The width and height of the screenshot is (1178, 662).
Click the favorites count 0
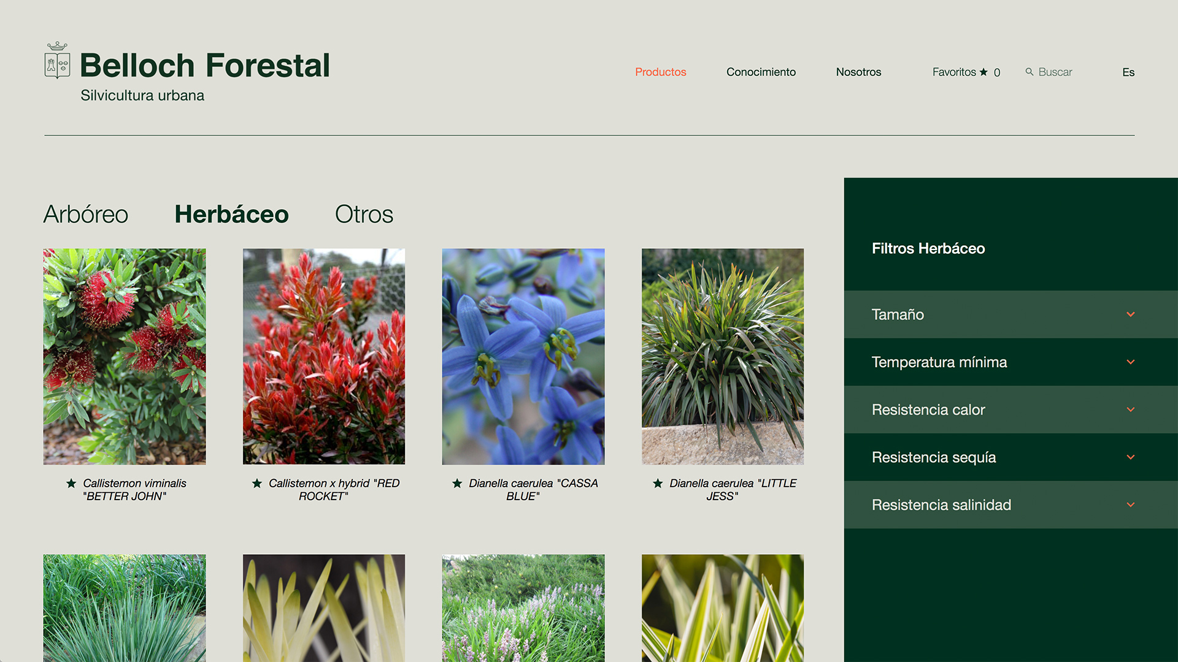tap(997, 72)
